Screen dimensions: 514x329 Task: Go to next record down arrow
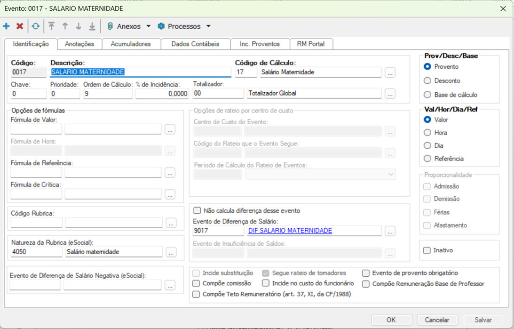(x=79, y=26)
